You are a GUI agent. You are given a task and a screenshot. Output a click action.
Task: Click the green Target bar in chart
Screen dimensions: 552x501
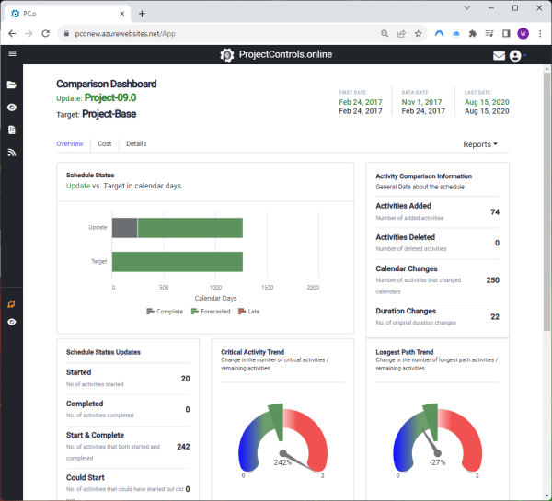(x=178, y=261)
